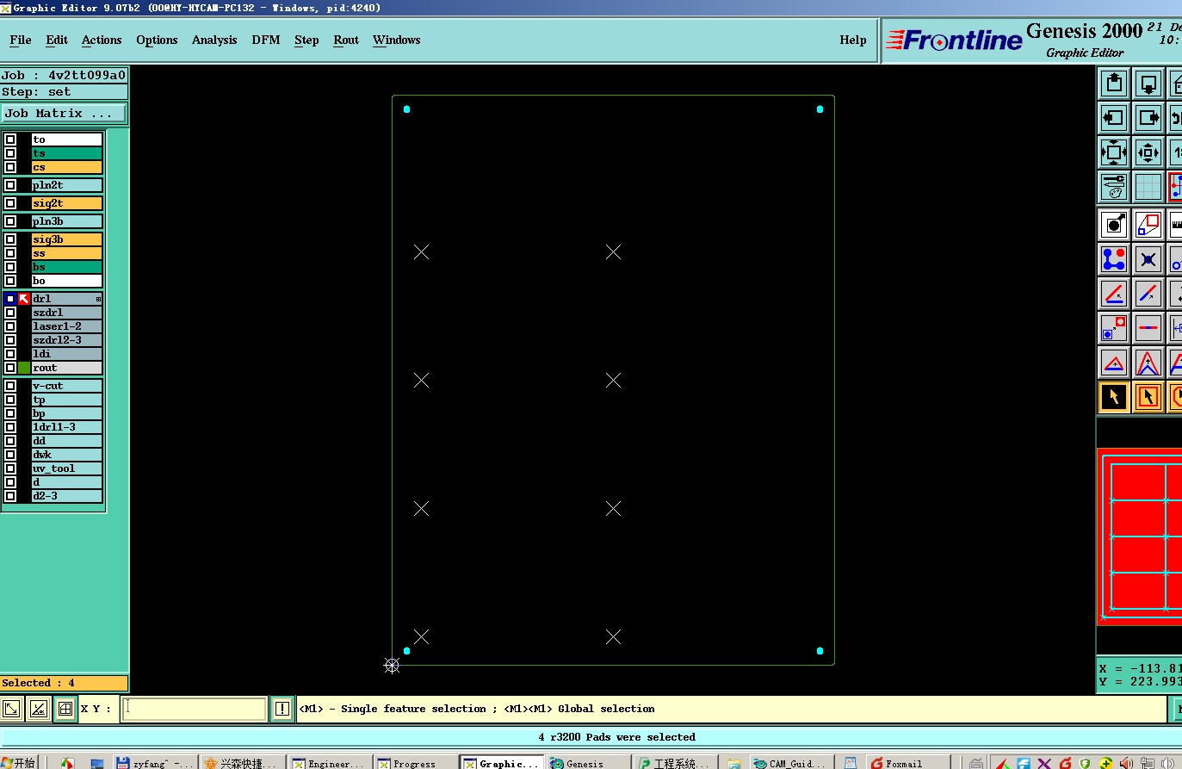Click the crosshair grid icon beside X Y

coord(65,709)
